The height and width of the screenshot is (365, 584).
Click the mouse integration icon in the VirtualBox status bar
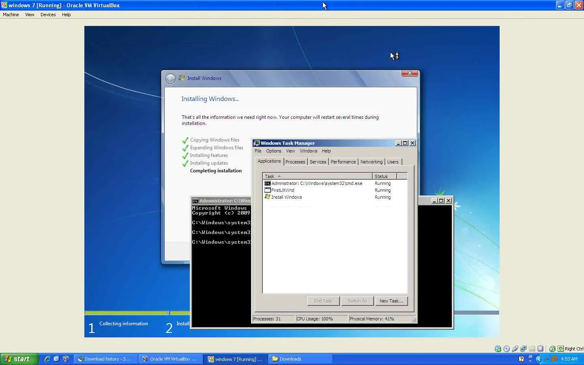[552, 349]
